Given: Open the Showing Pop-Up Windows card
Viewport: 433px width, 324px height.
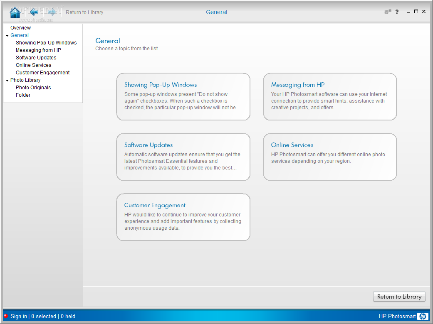Looking at the screenshot, I should tap(183, 96).
